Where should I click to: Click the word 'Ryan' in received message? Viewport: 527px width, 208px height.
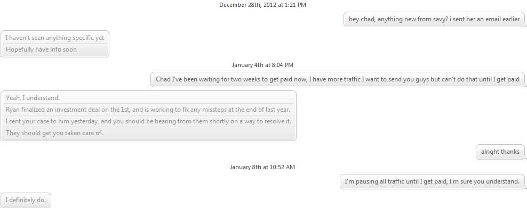(12, 110)
